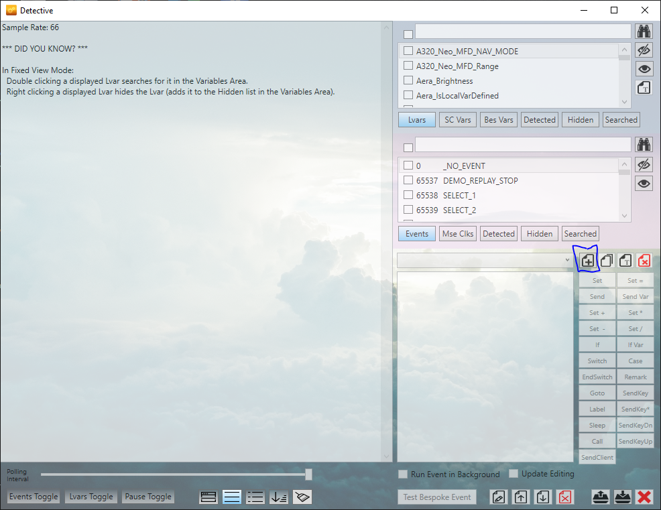The image size is (661, 510).
Task: Click the sort descending icon in bottom toolbar
Action: point(278,497)
